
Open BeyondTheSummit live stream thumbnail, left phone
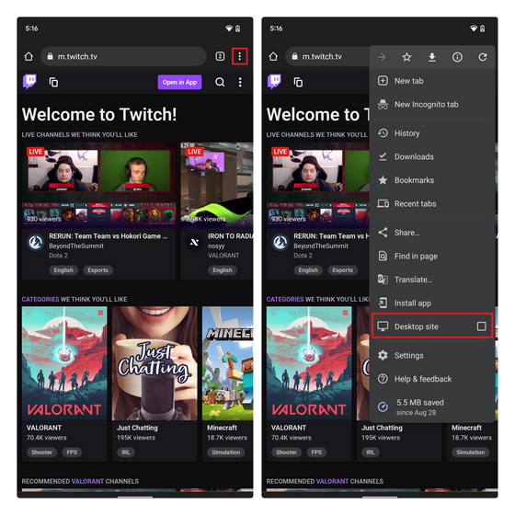click(x=99, y=185)
